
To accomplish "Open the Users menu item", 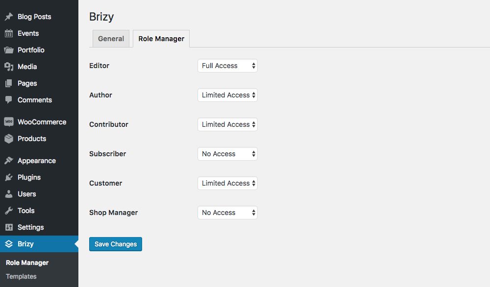I will click(39, 194).
